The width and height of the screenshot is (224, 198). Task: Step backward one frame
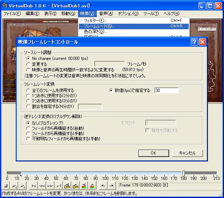pyautogui.click(x=42, y=185)
